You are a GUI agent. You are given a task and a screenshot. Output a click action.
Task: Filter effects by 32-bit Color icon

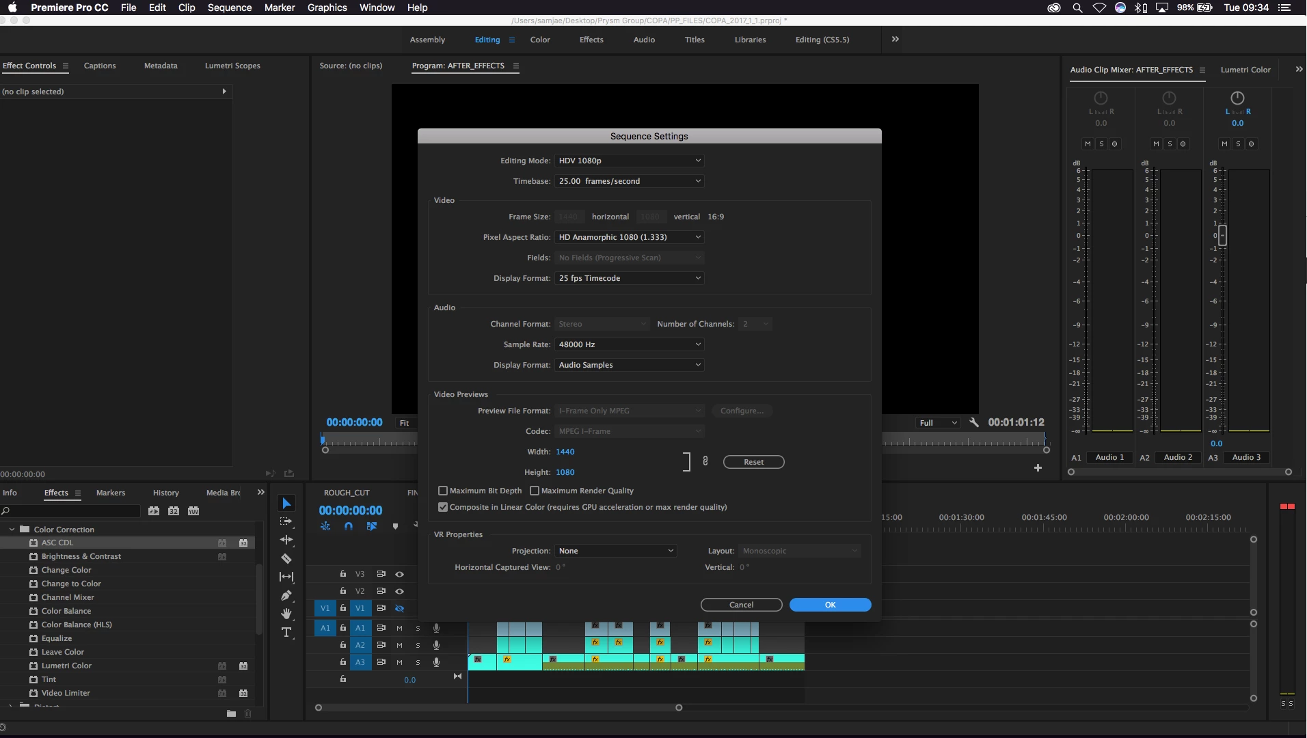(x=174, y=511)
